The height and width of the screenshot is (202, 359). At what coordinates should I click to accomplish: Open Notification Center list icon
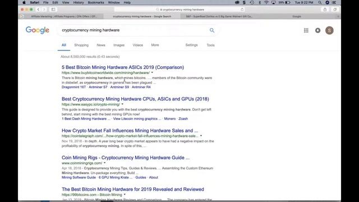coord(334,2)
